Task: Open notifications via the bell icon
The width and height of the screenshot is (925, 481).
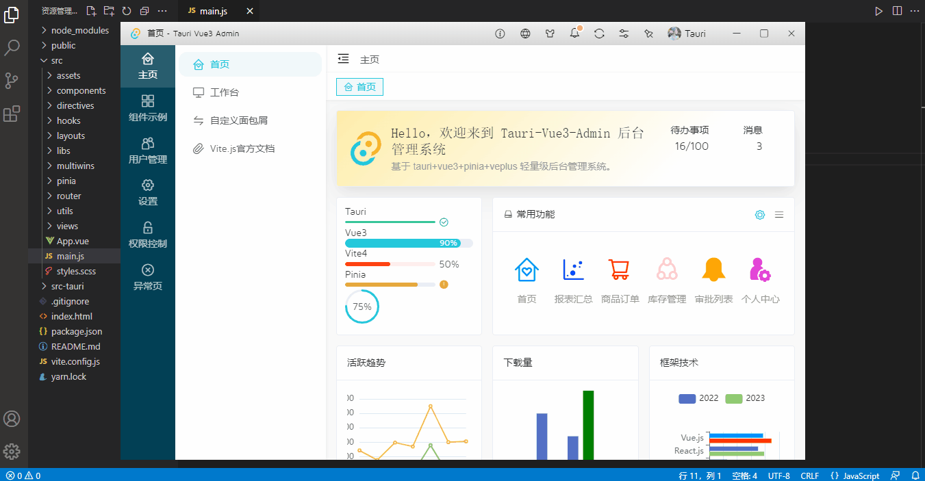Action: (574, 33)
